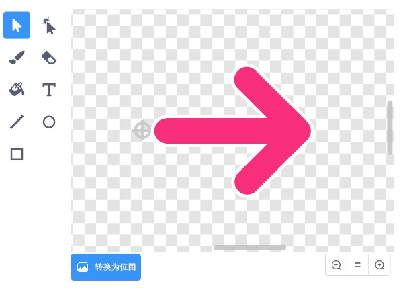Select the Fill bucket tool
Screen dimensions: 403x290
coord(17,90)
